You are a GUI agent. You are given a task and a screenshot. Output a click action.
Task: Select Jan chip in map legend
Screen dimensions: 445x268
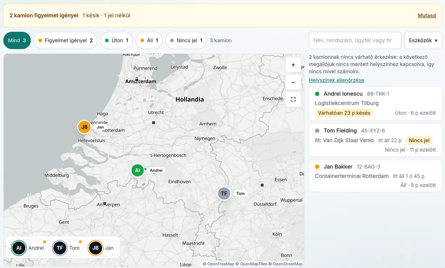click(102, 248)
